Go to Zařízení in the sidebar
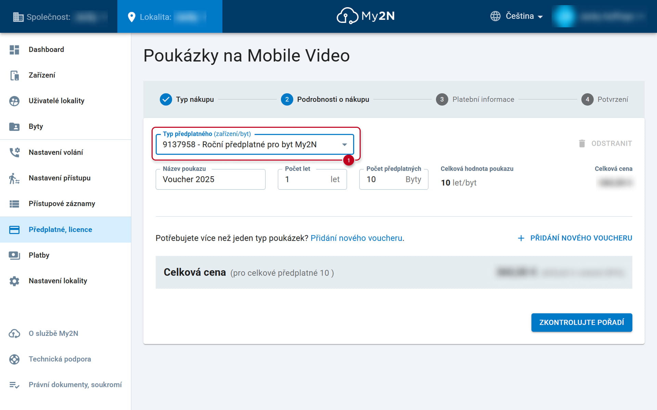 coord(65,75)
